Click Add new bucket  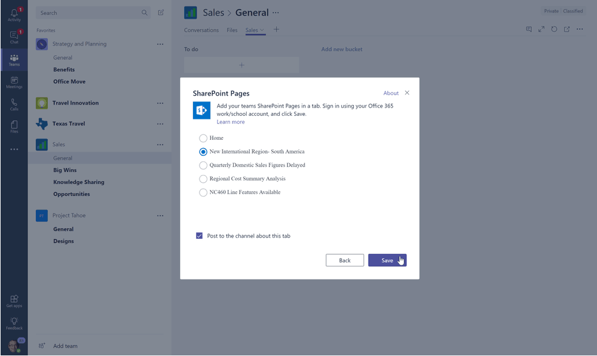(x=342, y=50)
